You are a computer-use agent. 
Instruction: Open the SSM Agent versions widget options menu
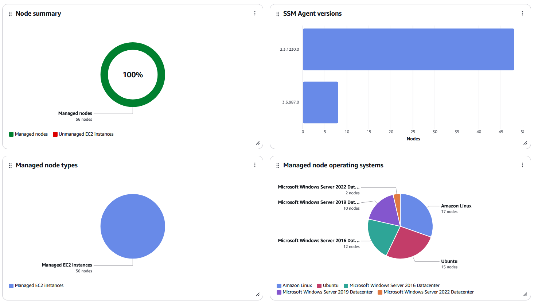coord(522,13)
